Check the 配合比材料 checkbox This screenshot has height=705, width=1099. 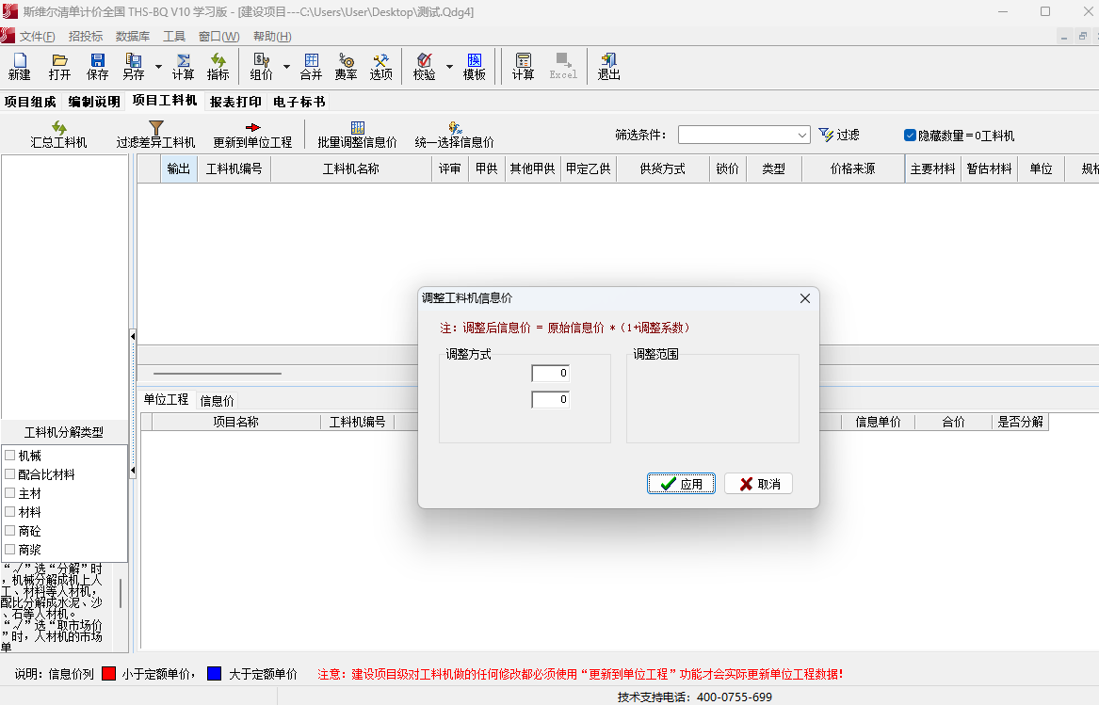[x=9, y=474]
